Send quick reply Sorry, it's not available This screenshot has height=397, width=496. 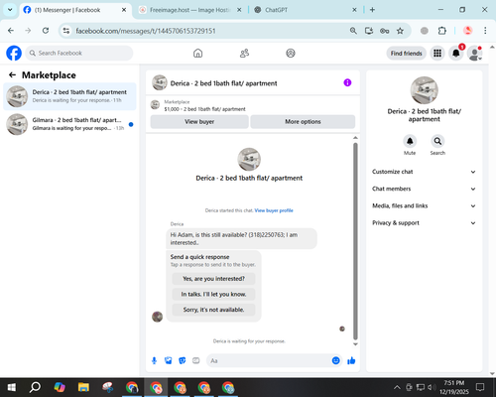tap(213, 310)
